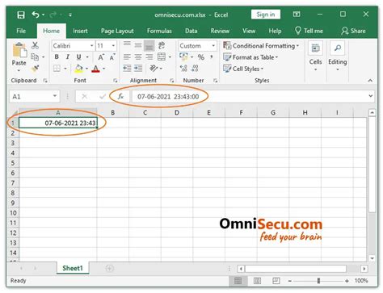Click the Increase Decimal icon

click(x=183, y=69)
